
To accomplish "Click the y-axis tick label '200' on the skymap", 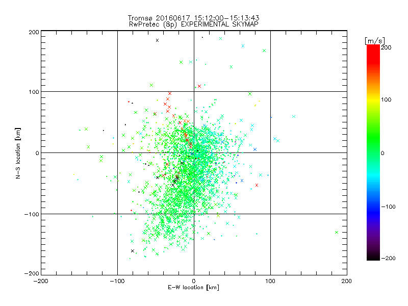I will point(34,32).
